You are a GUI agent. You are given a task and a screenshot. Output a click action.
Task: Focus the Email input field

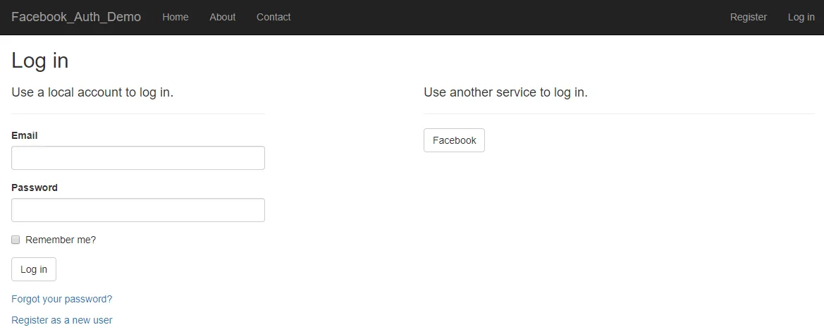tap(138, 158)
